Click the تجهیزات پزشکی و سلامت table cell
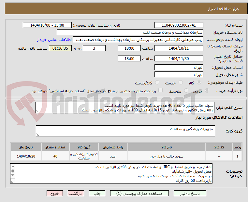This screenshot has width=248, height=202. [x=84, y=156]
